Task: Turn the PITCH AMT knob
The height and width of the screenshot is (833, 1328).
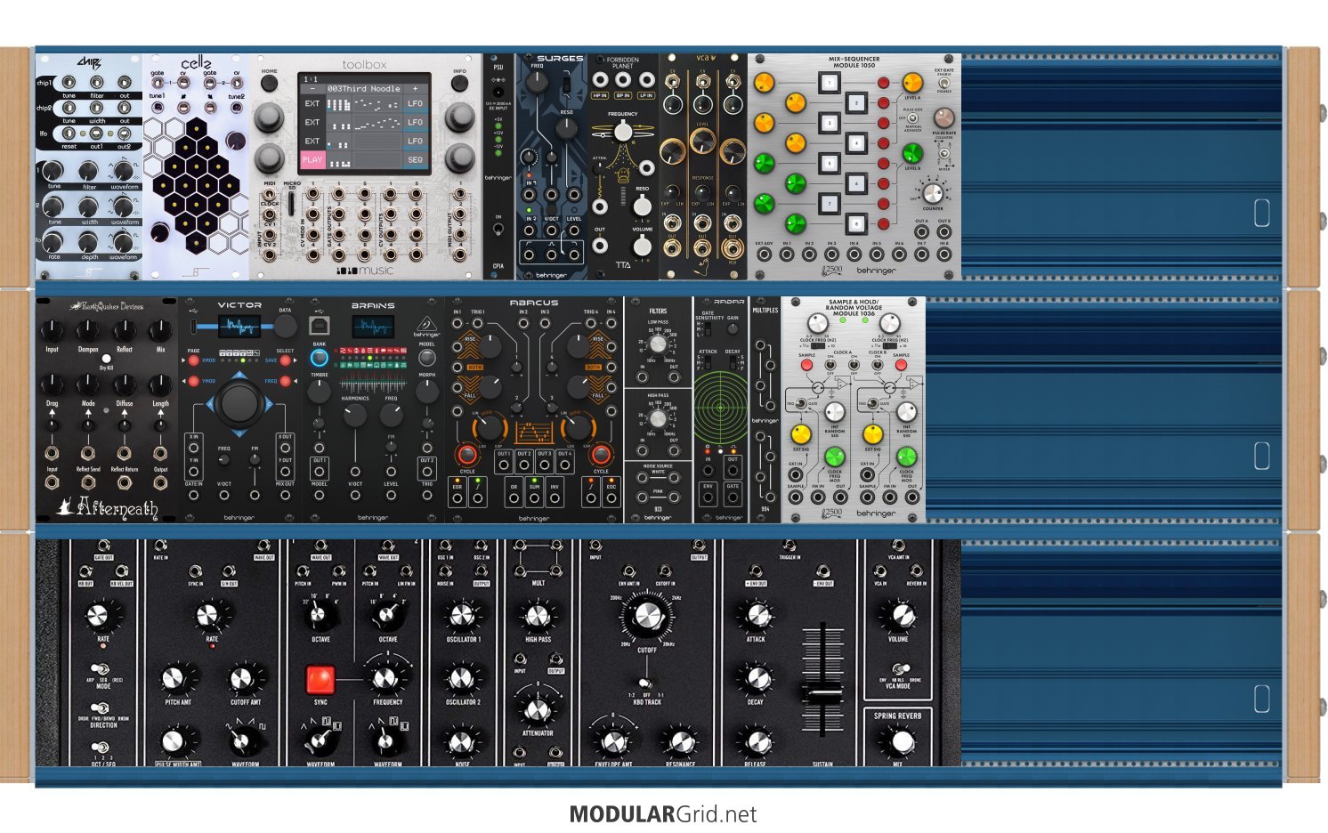Action: click(x=177, y=679)
